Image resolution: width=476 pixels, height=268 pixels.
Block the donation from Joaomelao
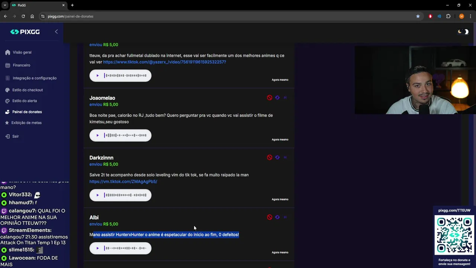tap(270, 98)
